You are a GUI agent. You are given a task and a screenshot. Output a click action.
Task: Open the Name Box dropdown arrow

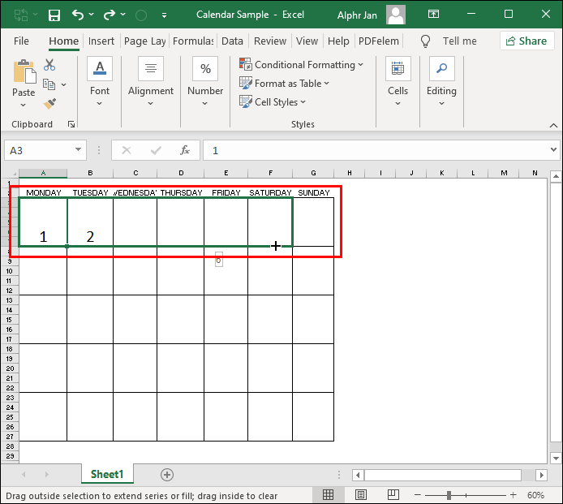click(78, 150)
